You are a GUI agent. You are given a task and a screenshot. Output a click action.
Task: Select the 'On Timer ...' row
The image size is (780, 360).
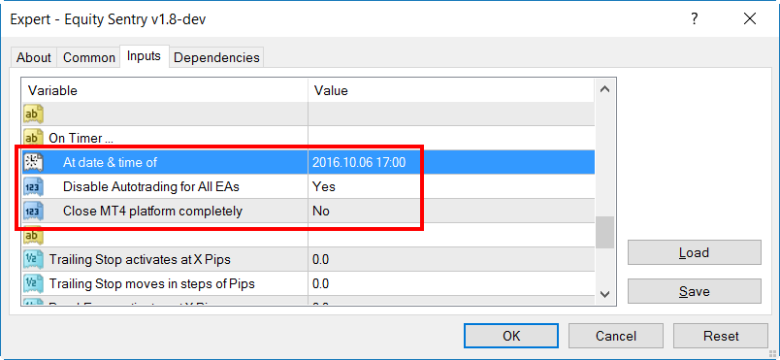click(x=309, y=138)
